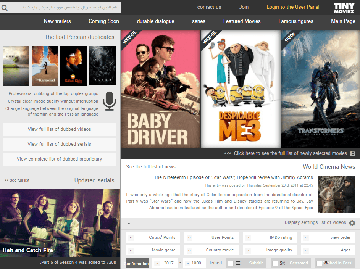360x269 pixels.
Task: Open the Halt and Catch Fire banner
Action: [60, 223]
